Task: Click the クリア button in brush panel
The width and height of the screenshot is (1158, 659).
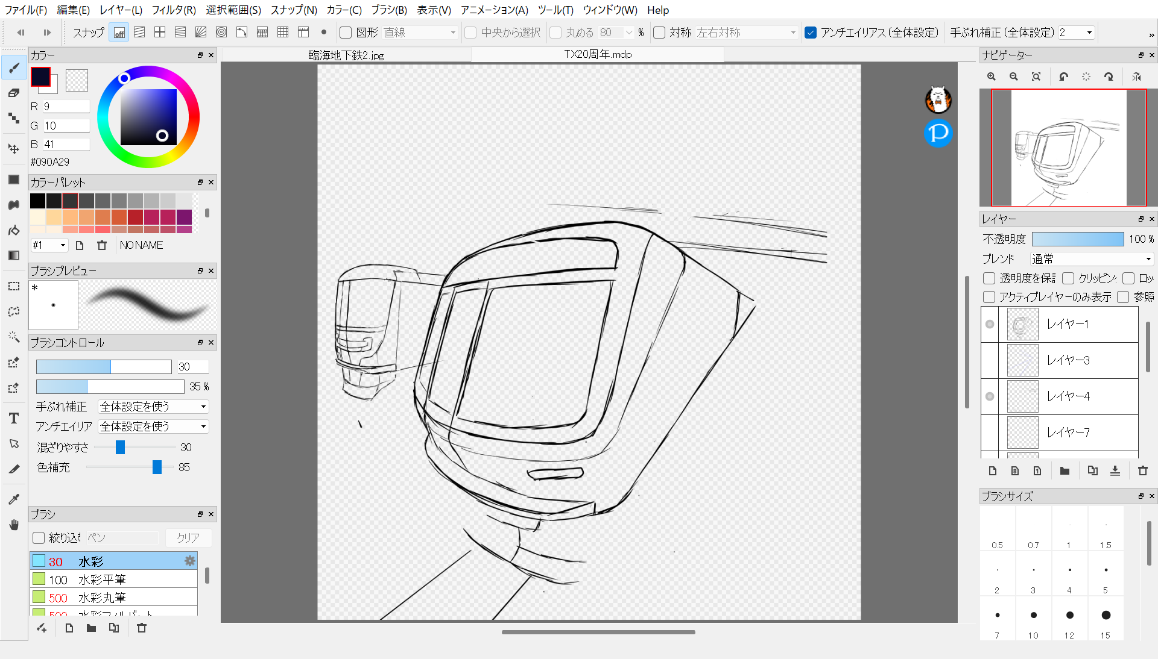Action: click(x=188, y=537)
